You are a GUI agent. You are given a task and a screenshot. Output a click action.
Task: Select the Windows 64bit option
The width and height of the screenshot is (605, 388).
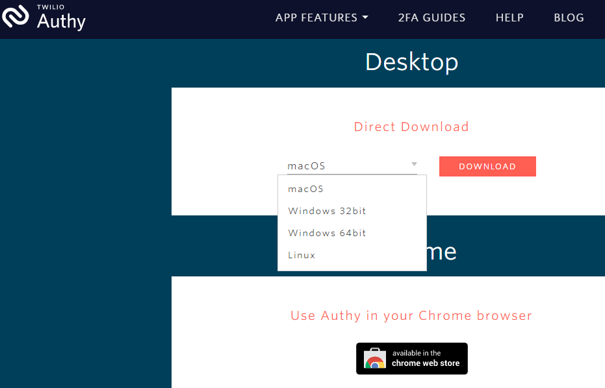coord(352,233)
